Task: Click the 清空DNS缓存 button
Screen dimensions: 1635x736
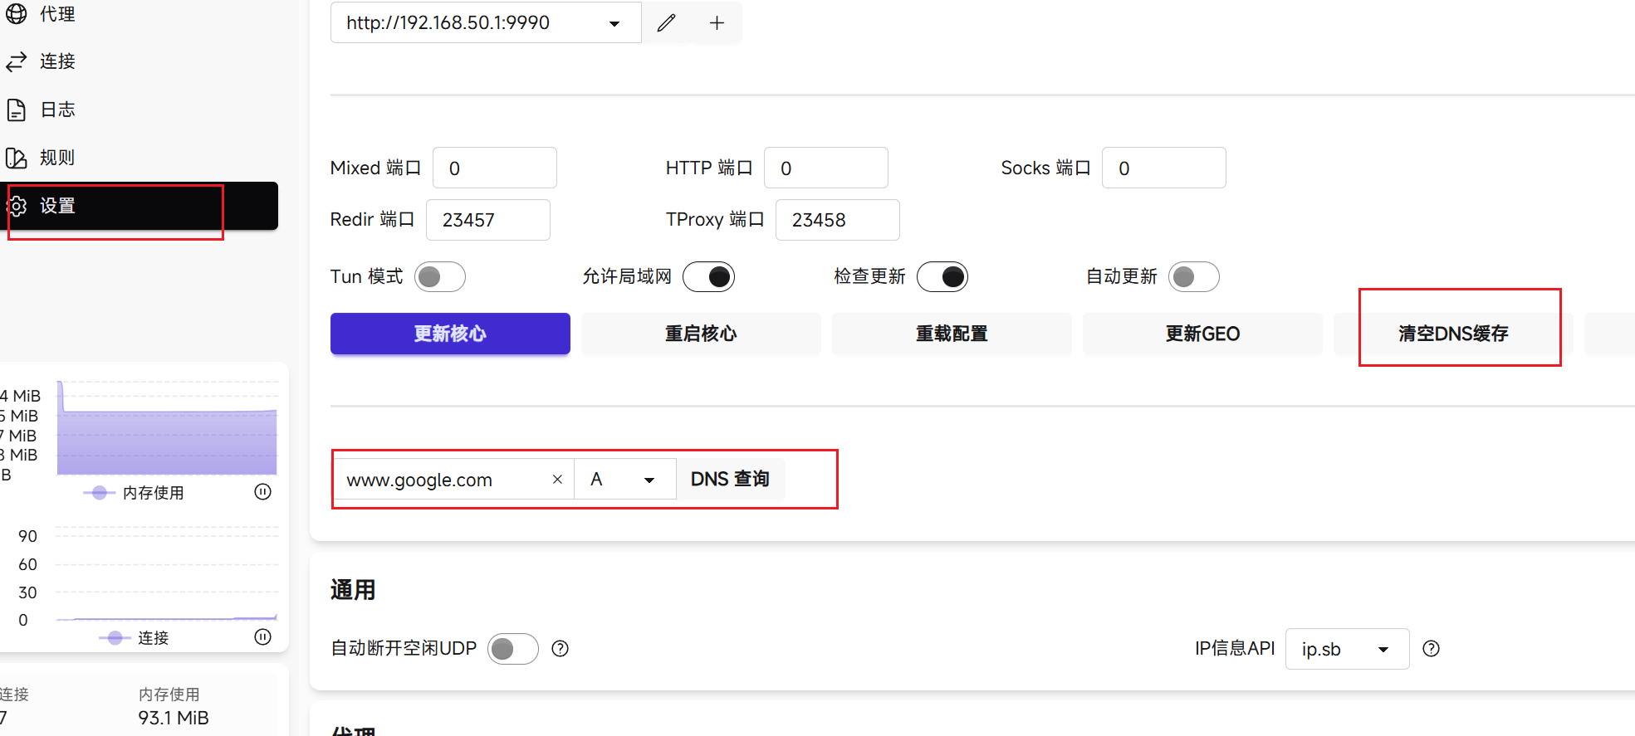Action: 1452,334
